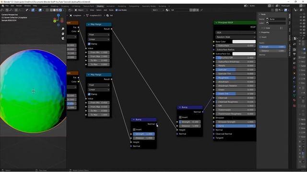This screenshot has width=307, height=172.
Task: Open the Object properties orange square icon
Action: (x=294, y=73)
